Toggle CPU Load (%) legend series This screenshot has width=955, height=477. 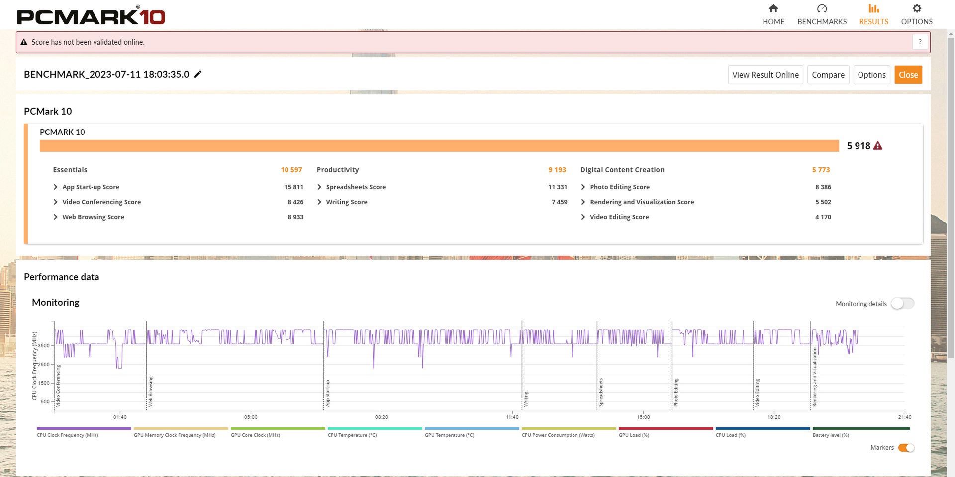tap(763, 432)
